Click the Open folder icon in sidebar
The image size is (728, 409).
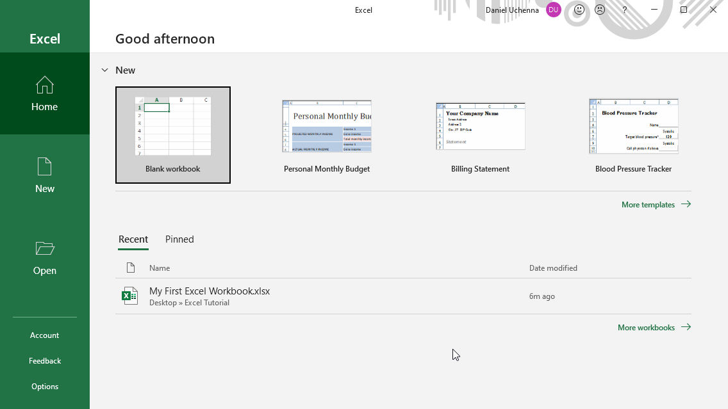[x=45, y=248]
